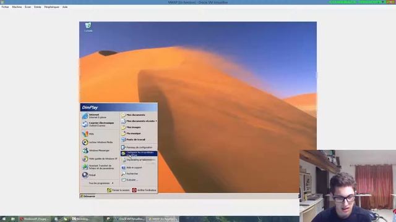
Task: Open the VirtualBox Écran menu
Action: [x=28, y=7]
